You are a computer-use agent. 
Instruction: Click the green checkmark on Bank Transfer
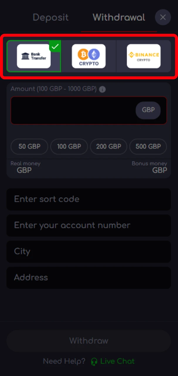click(x=55, y=46)
